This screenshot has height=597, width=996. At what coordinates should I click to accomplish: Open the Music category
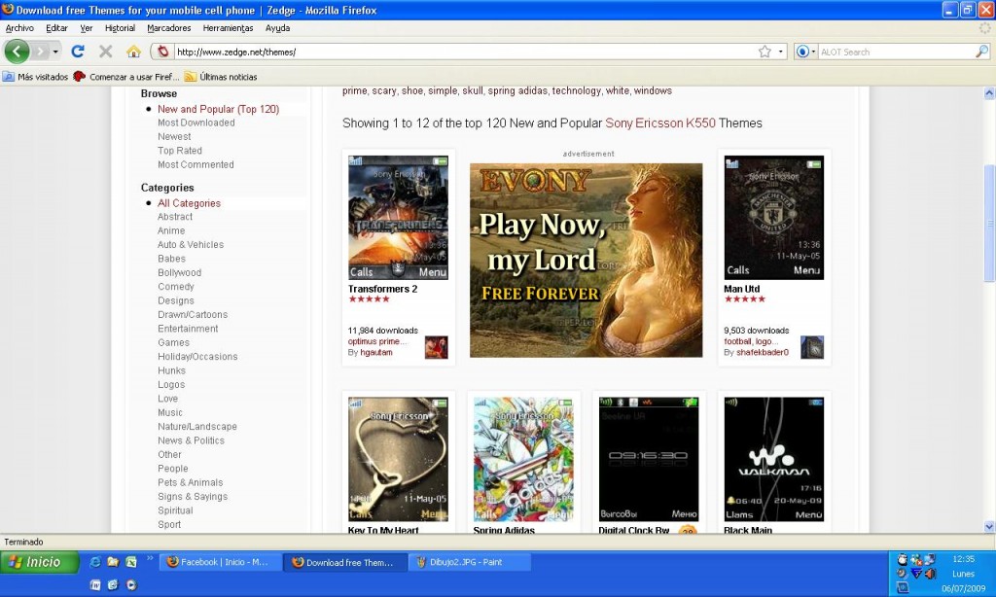pos(170,412)
